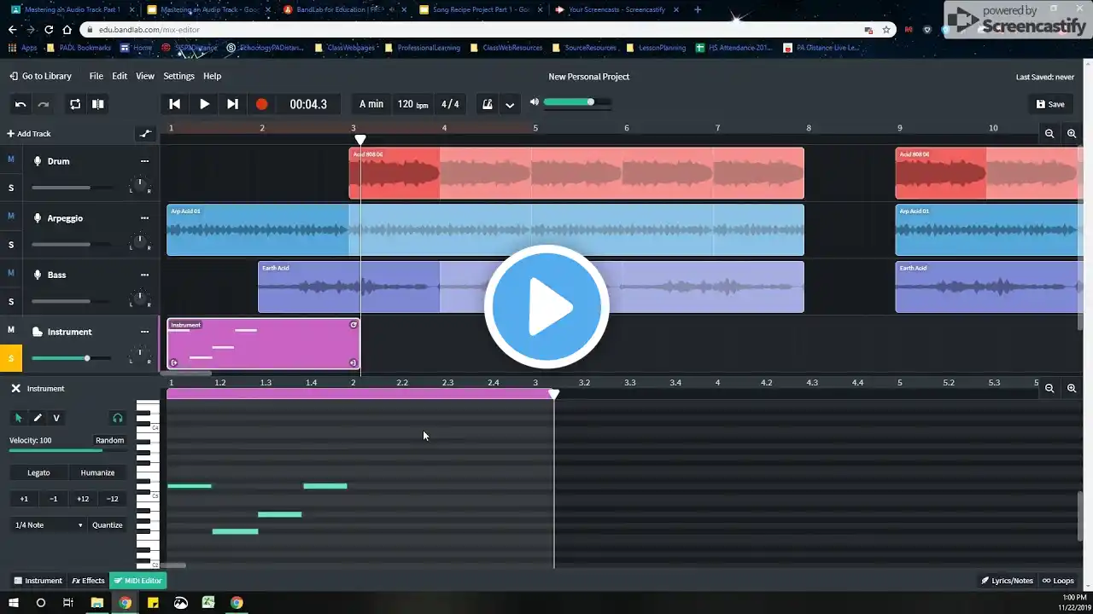Image resolution: width=1093 pixels, height=614 pixels.
Task: Click the loop icon on Instrument region
Action: point(354,325)
